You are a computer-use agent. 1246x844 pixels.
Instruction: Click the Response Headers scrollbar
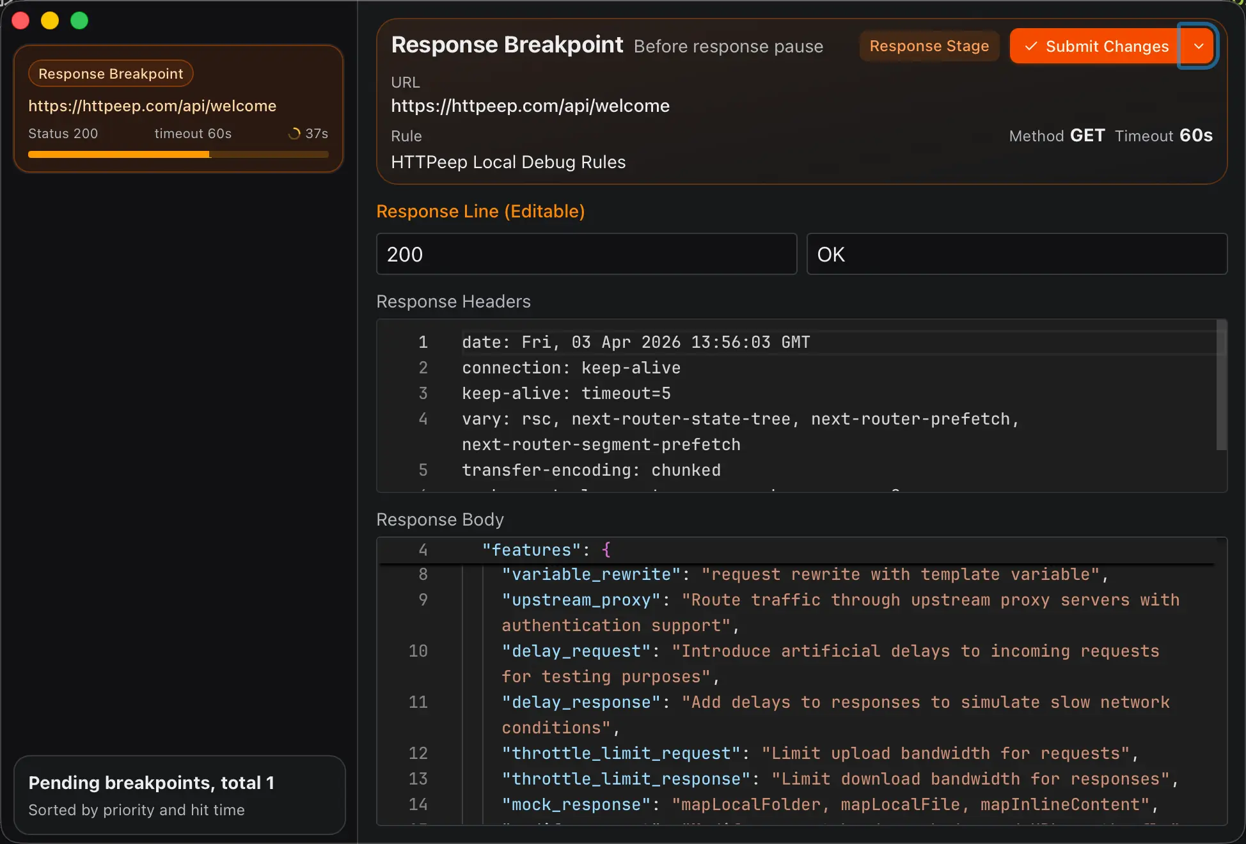pyautogui.click(x=1222, y=385)
